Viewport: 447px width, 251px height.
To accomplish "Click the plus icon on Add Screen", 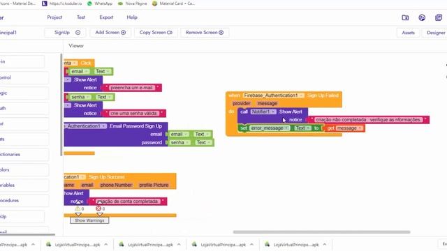I will [x=124, y=33].
